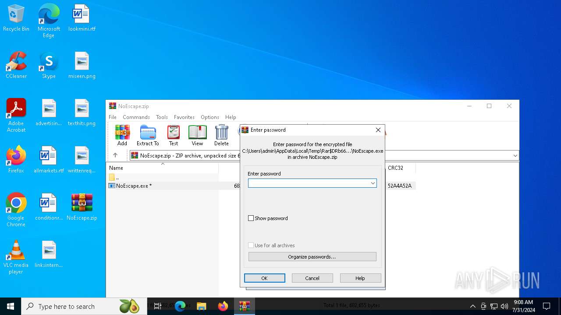Viewport: 561px width, 315px height.
Task: Select NoEscape.zip archive on desktop
Action: tap(82, 207)
